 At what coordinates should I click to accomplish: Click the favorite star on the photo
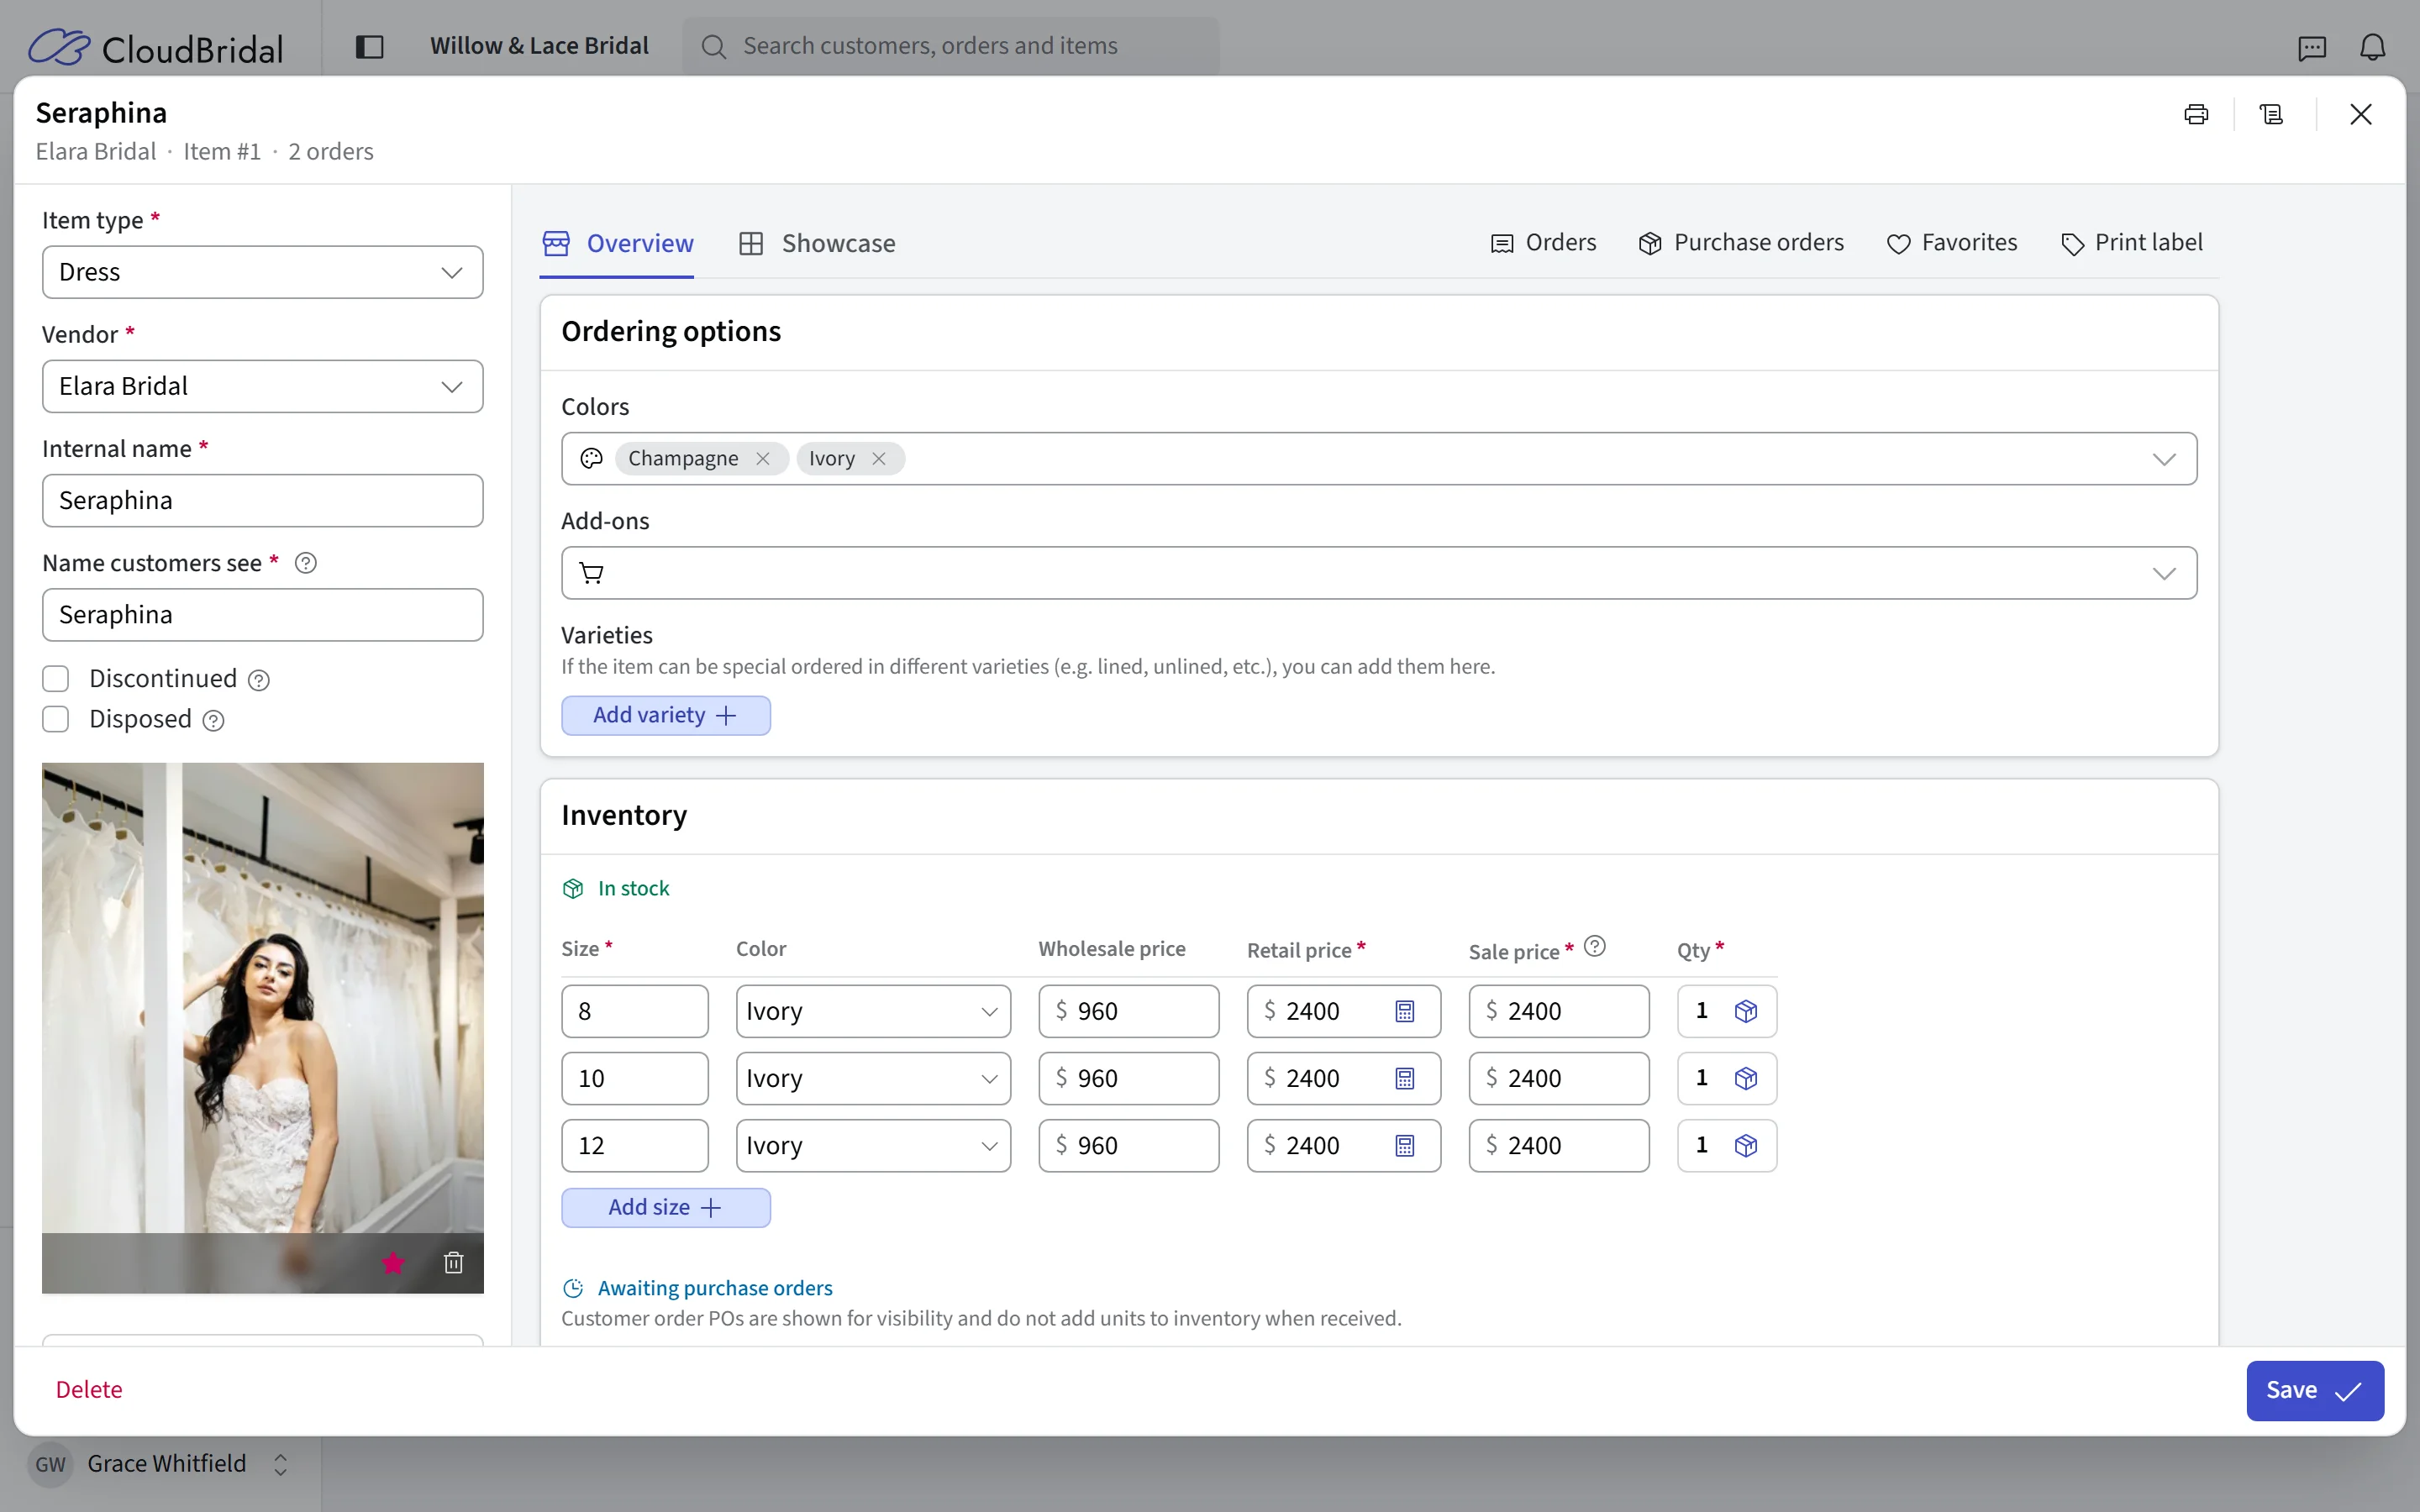393,1263
